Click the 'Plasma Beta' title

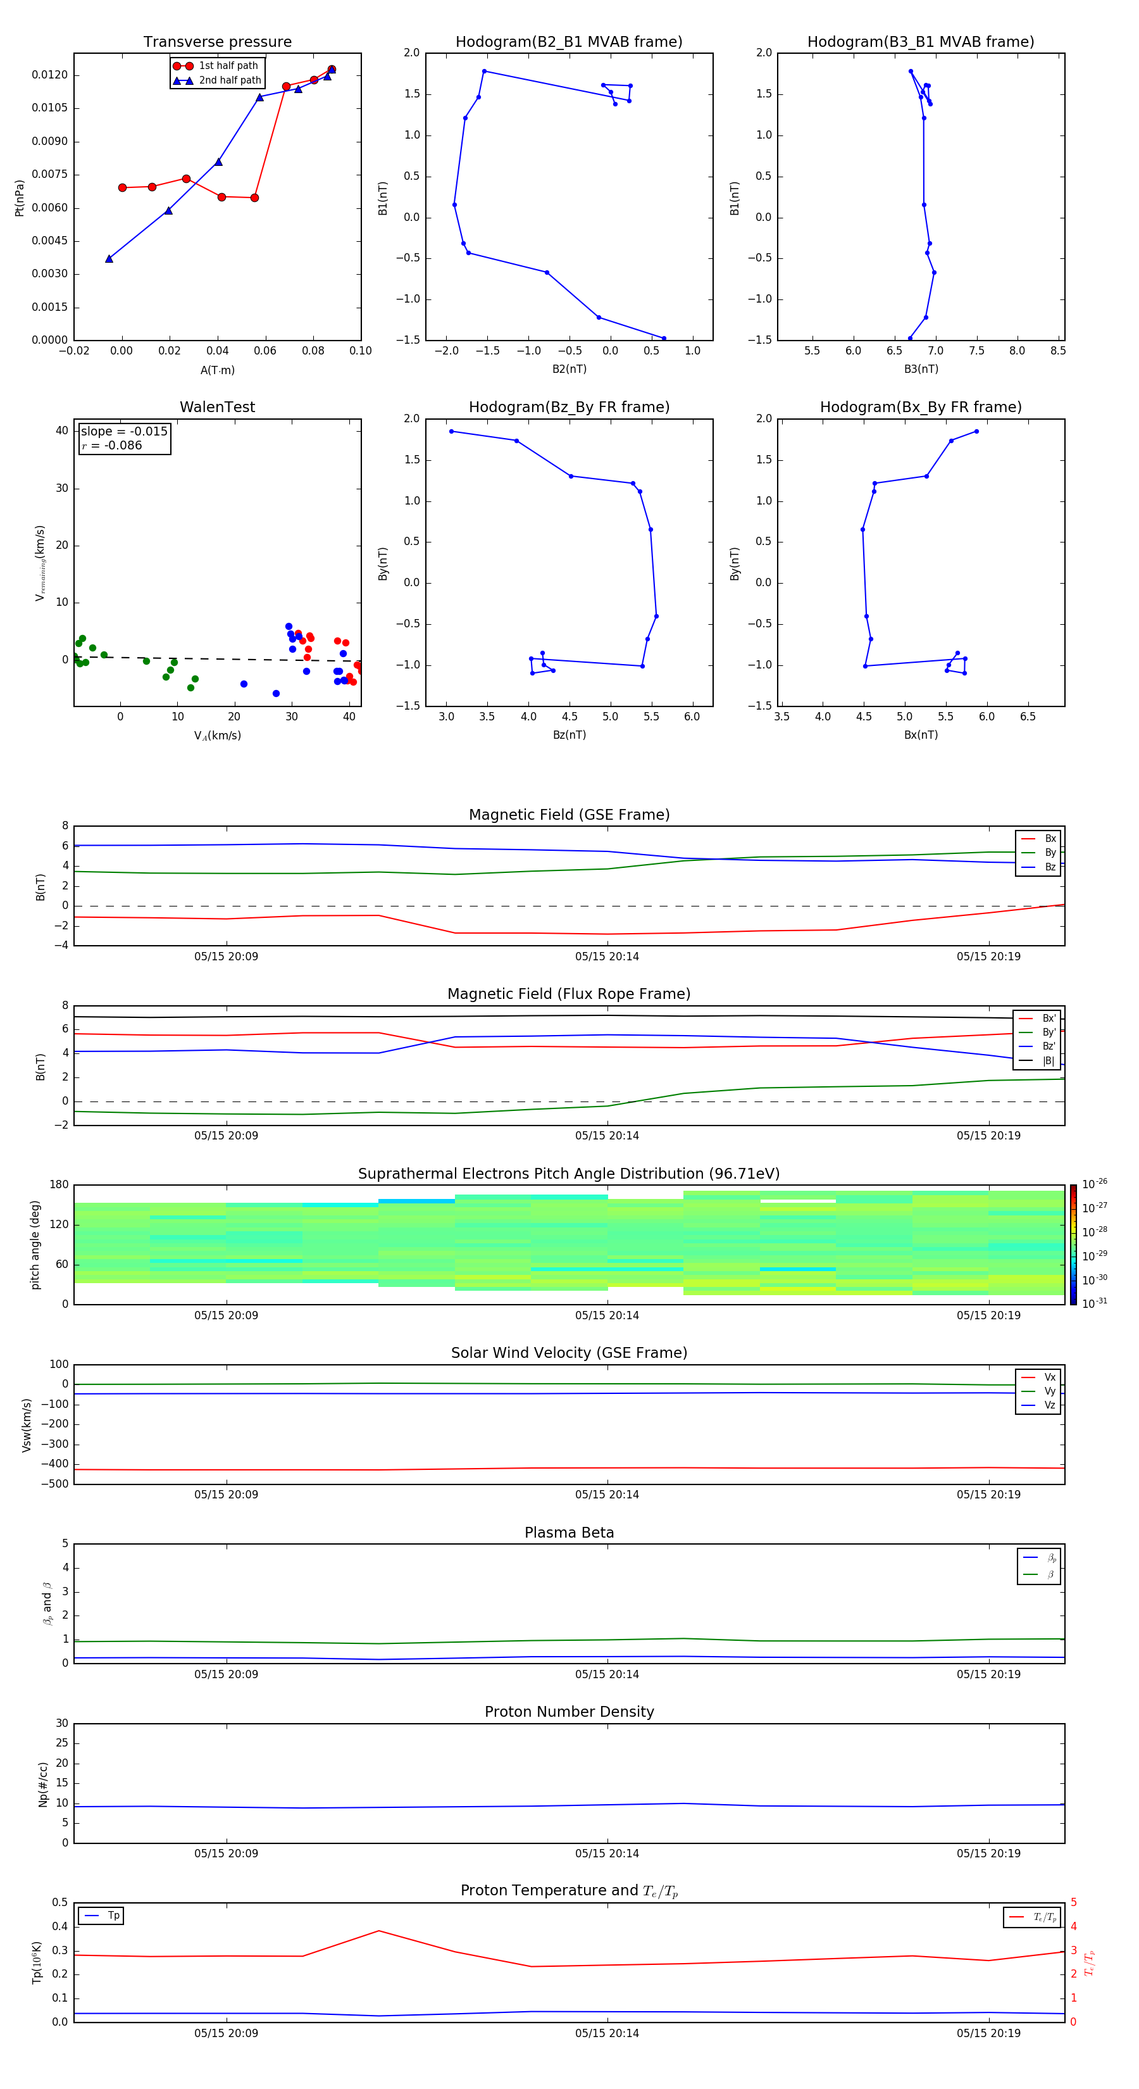(x=569, y=1533)
